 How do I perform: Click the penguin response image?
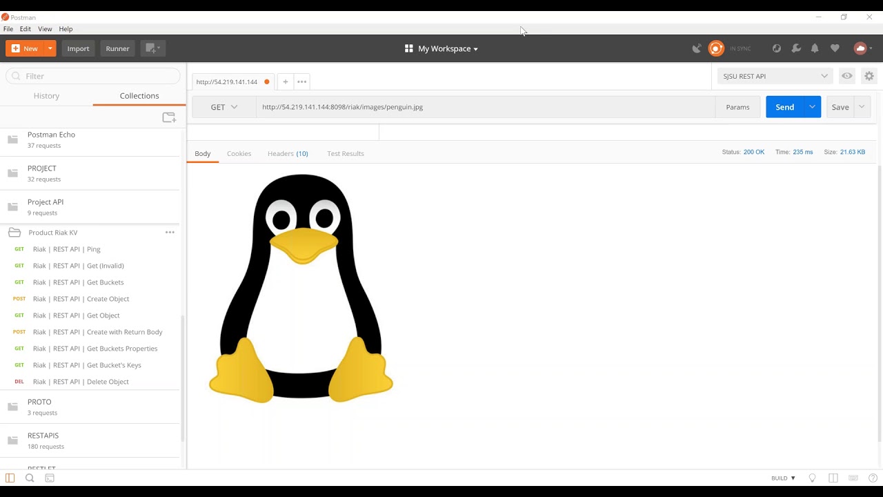coord(301,288)
